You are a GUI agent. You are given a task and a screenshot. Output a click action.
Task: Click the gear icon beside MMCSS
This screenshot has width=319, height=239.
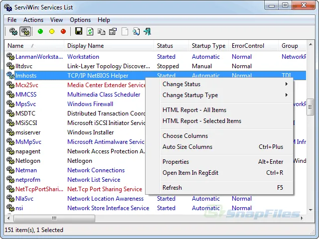(10, 94)
